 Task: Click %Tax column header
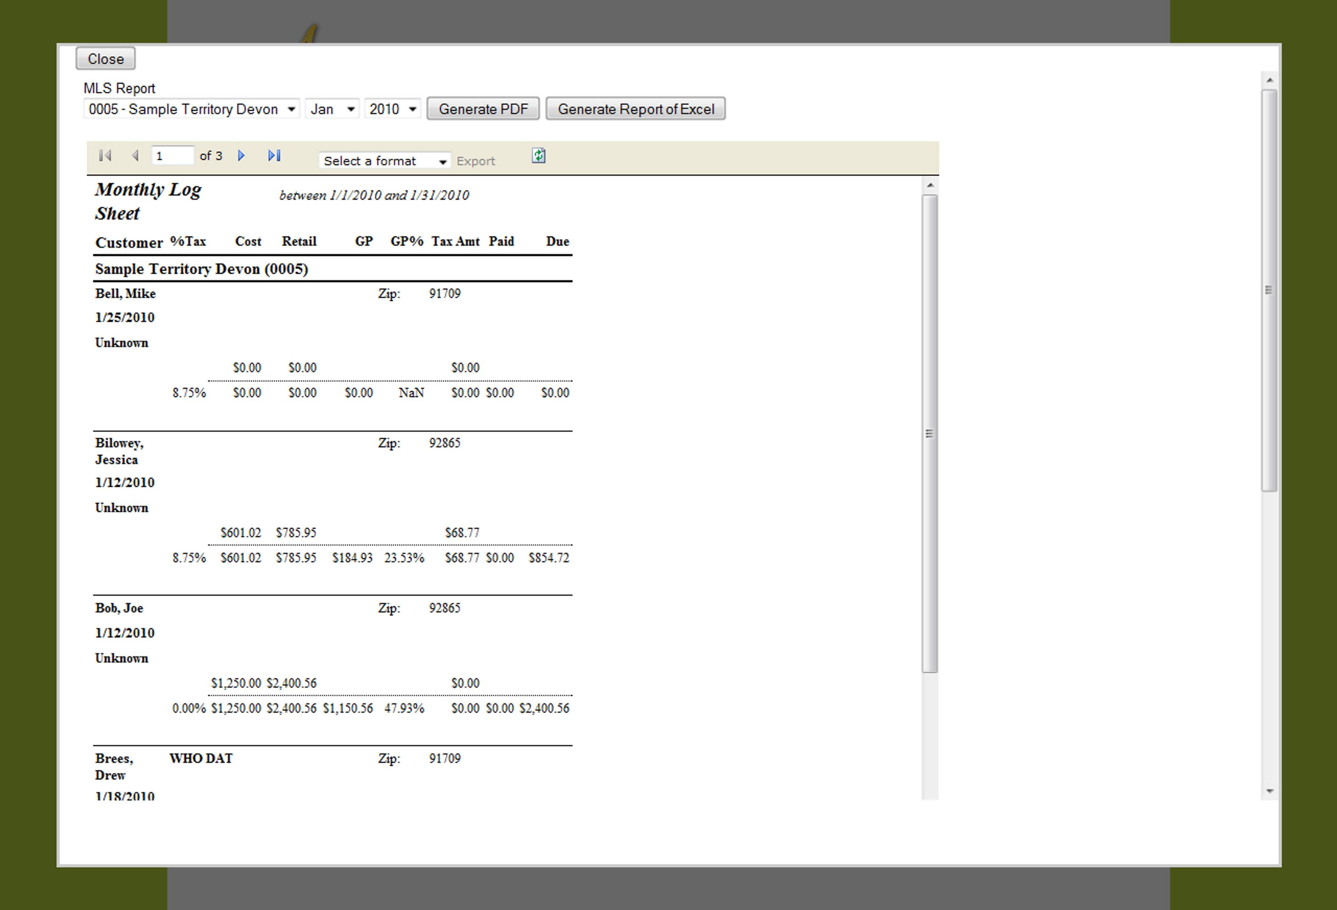pyautogui.click(x=188, y=241)
